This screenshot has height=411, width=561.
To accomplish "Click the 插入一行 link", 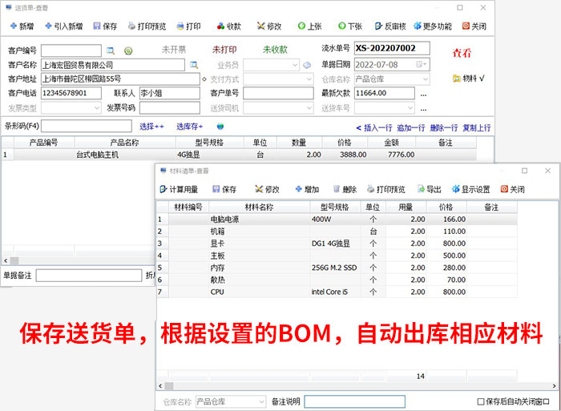I will pyautogui.click(x=373, y=127).
